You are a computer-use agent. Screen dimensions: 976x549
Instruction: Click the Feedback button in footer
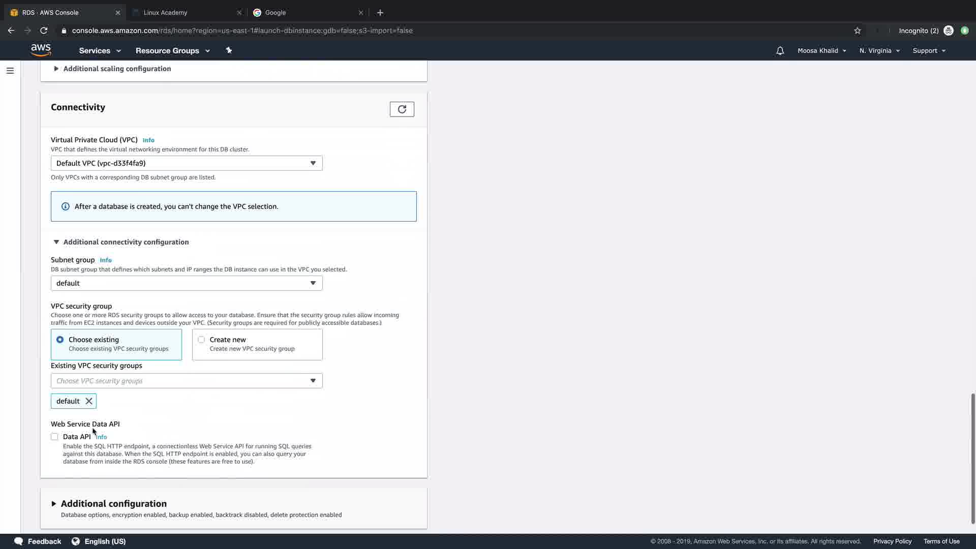[38, 541]
